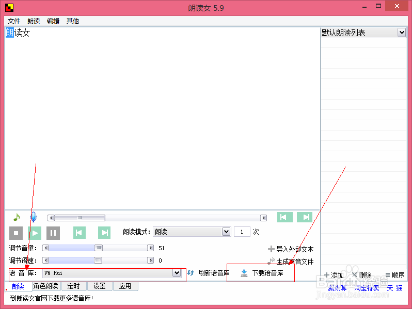
Task: Switch to the 应用 tab
Action: (125, 286)
